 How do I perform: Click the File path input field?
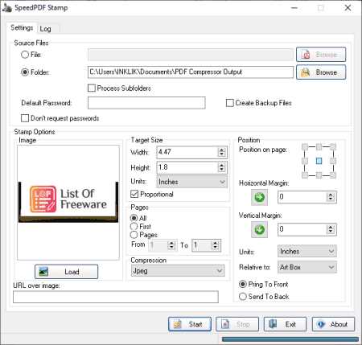pyautogui.click(x=191, y=55)
